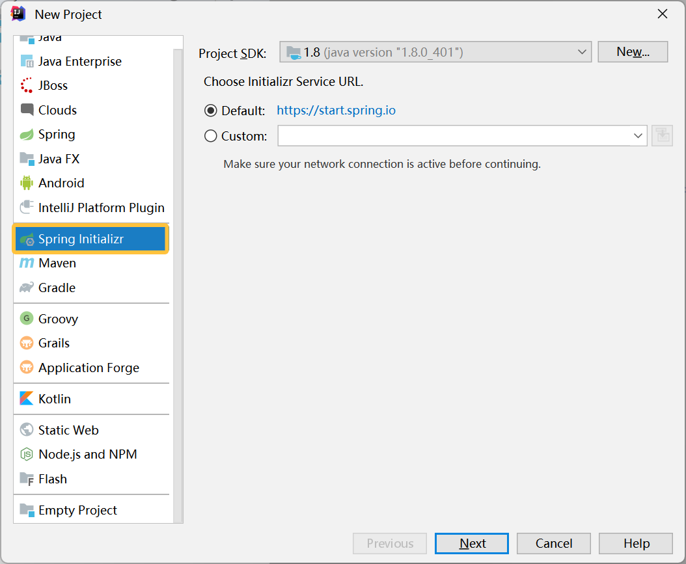This screenshot has height=564, width=686.
Task: Click the Spring leaf icon
Action: point(27,134)
